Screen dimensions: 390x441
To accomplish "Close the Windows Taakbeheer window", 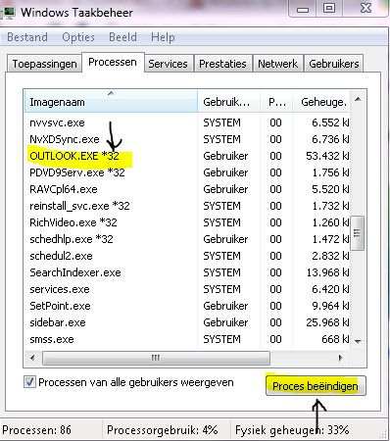I will click(x=366, y=9).
